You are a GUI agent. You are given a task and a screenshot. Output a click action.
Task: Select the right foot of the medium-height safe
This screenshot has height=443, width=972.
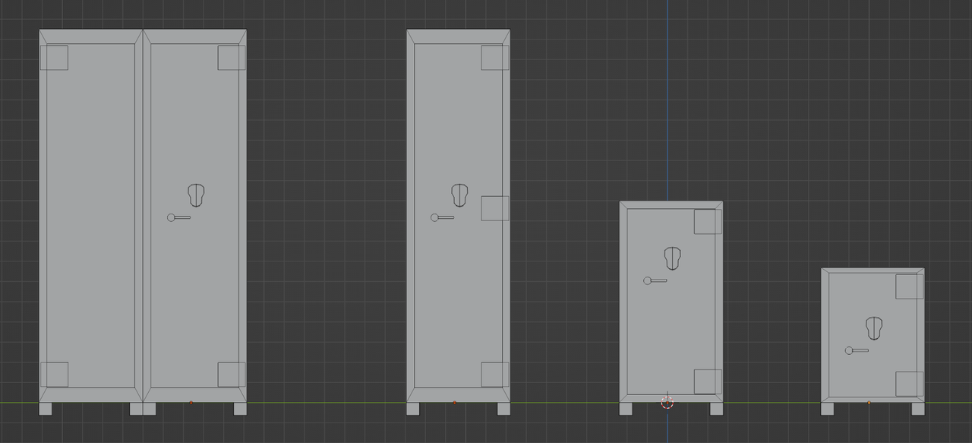point(716,409)
